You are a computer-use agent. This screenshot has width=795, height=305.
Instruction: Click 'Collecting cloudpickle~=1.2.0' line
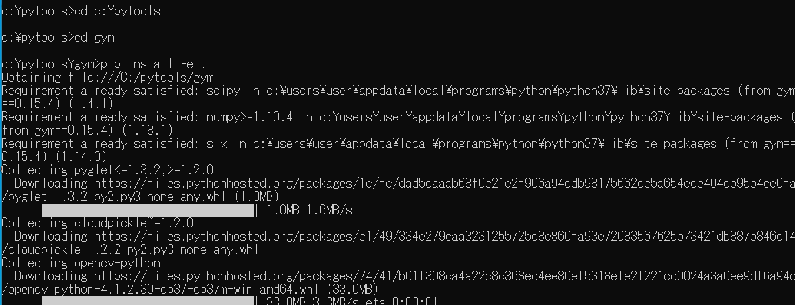97,223
